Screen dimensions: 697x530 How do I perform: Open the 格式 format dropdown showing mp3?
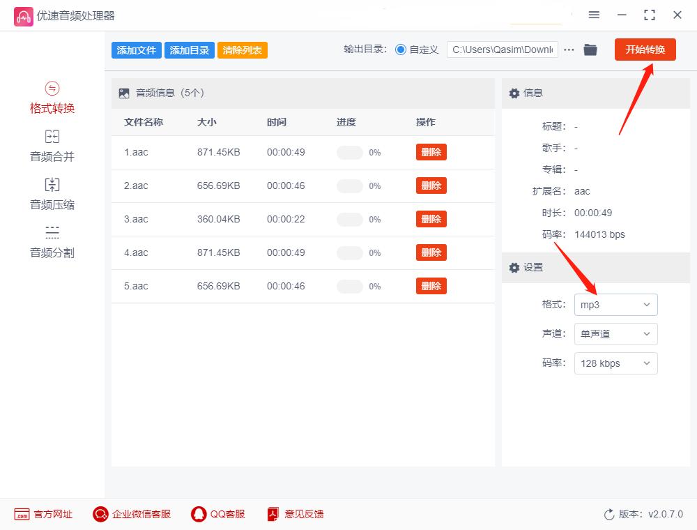tap(615, 305)
